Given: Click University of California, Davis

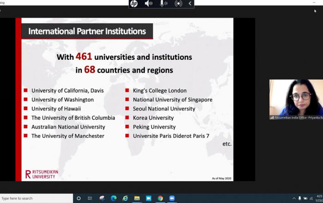Looking at the screenshot, I should point(67,91).
